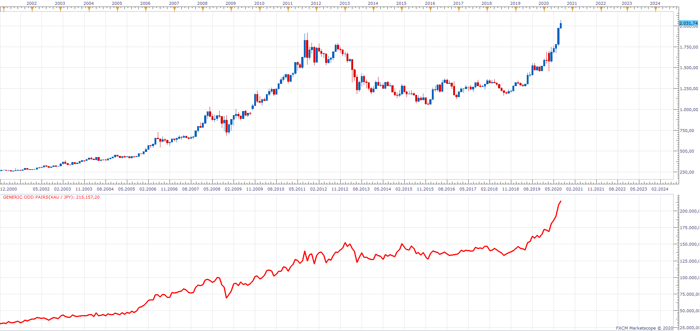
Task: Click the 05.2017 date axis label
Action: (468, 189)
